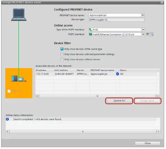Image resolution: width=166 pixels, height=149 pixels.
Task: Click the magnifier search icon beside the PG/PC interface
Action: (152, 34)
